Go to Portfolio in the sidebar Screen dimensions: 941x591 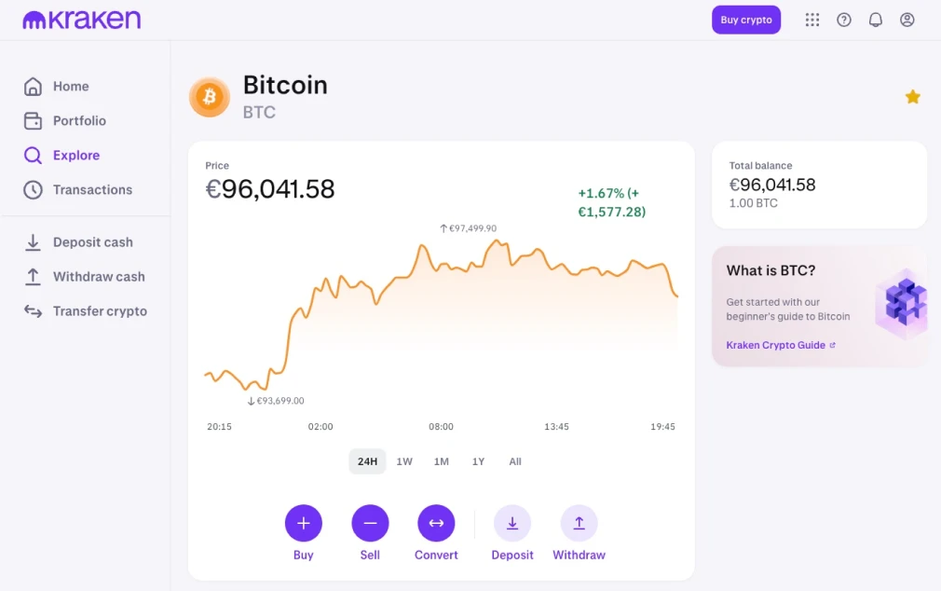tap(79, 121)
